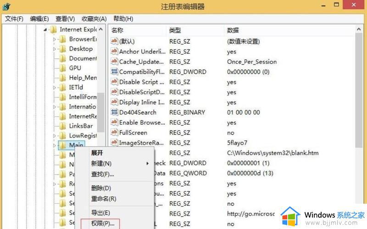Click the binary icon of Do404Search value

pos(114,112)
